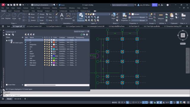Screen dimensions: 190x107
Task: Open the Layer Properties manager button
Action: (81, 17)
